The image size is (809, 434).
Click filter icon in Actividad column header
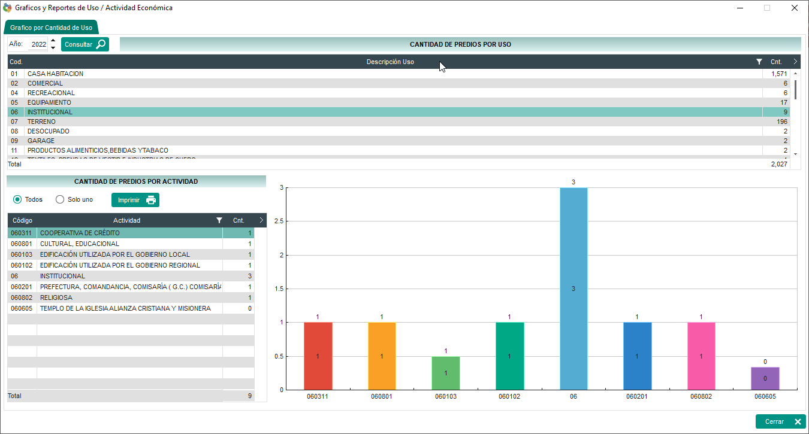pyautogui.click(x=219, y=220)
